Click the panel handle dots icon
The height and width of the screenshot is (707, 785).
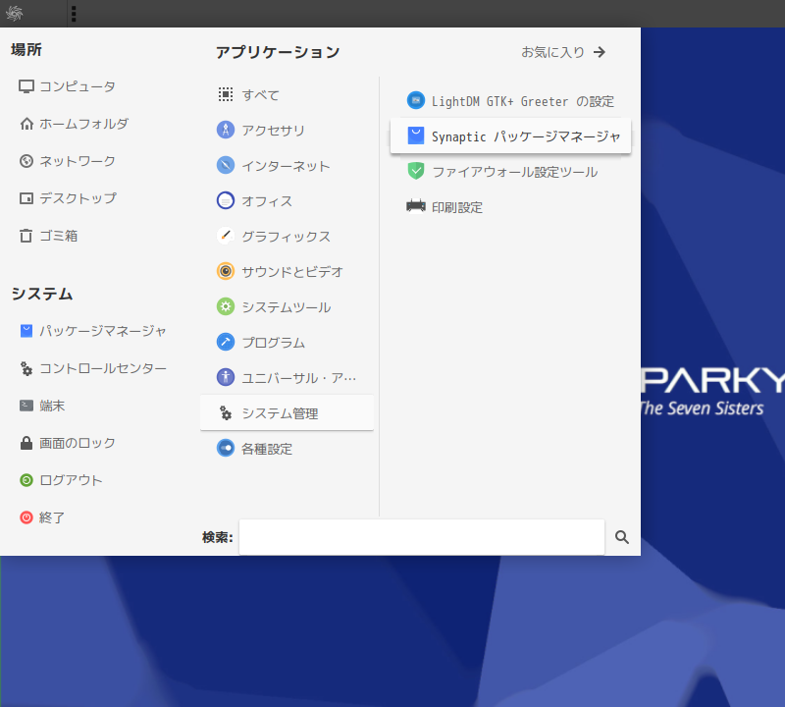[x=74, y=14]
